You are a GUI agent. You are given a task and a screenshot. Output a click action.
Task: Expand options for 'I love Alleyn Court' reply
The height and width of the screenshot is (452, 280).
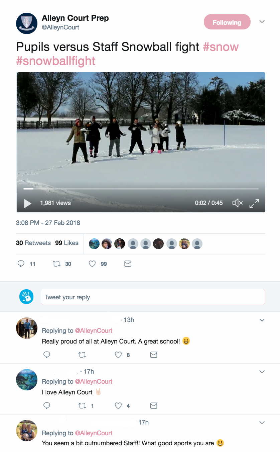[x=262, y=372]
